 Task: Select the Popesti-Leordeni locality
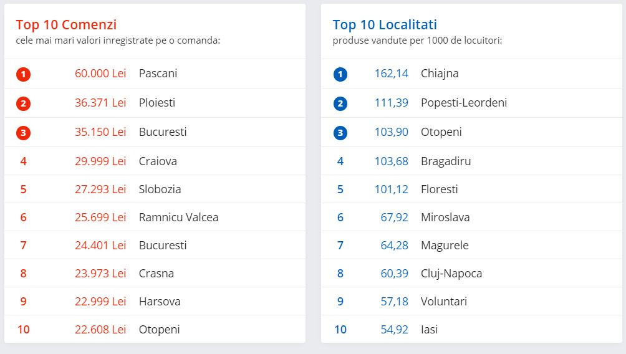point(464,103)
